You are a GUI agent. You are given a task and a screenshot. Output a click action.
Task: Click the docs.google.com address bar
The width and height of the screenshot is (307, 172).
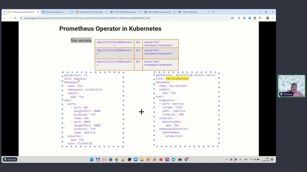coord(125,18)
